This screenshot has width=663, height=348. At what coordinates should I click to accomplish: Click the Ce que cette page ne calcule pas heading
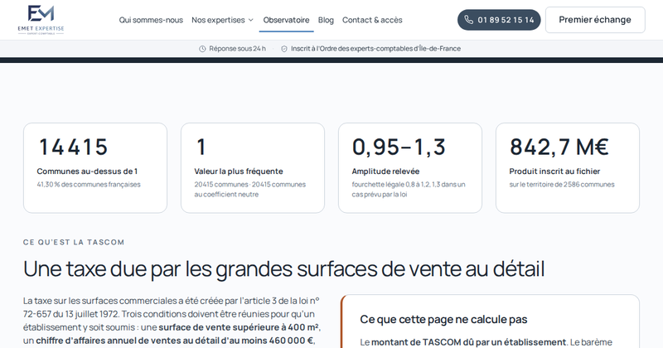443,319
